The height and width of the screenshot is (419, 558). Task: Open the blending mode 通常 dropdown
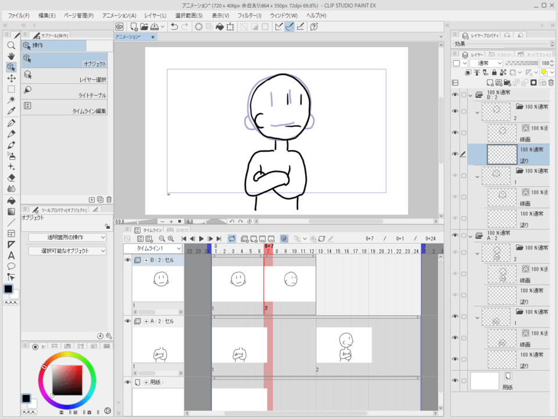[486, 63]
